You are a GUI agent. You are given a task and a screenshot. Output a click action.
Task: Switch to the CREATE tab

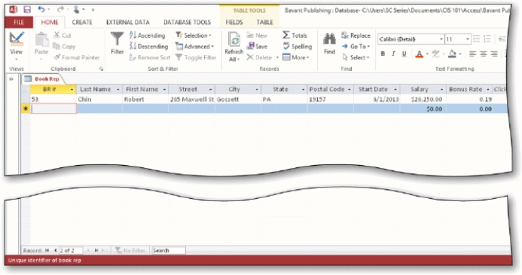(82, 23)
